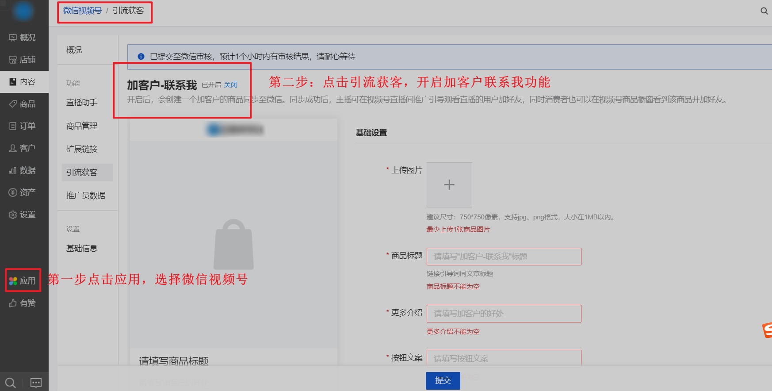Click the blue info icon in notice
Screen dimensions: 772x391
click(141, 57)
